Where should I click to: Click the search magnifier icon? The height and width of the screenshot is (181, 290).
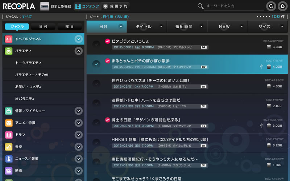click(x=200, y=6)
